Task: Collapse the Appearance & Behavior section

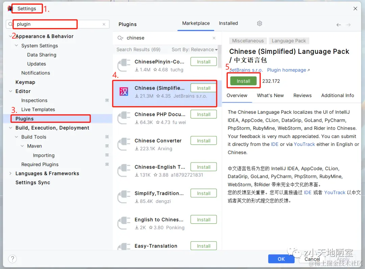Action: pyautogui.click(x=10, y=36)
